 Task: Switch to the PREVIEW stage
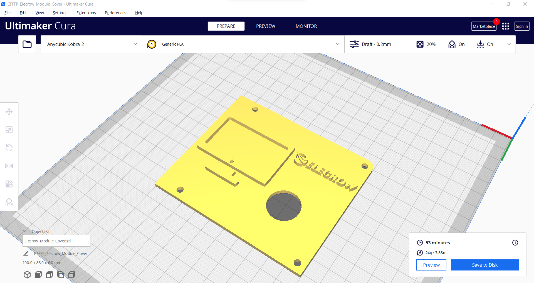point(266,26)
